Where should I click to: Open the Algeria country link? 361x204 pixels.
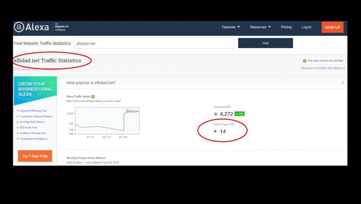point(227,124)
